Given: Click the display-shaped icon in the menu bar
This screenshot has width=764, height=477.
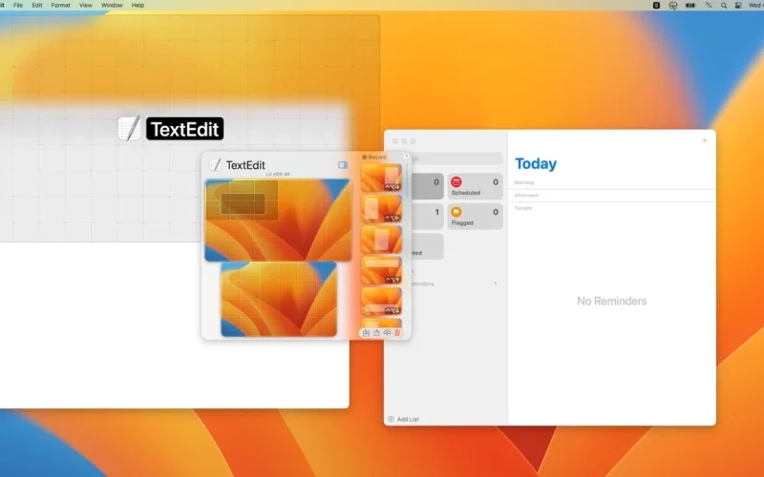Looking at the screenshot, I should pyautogui.click(x=673, y=6).
